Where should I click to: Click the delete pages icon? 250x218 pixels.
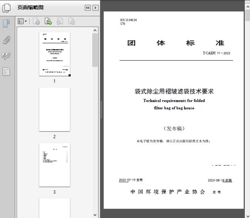(36, 21)
